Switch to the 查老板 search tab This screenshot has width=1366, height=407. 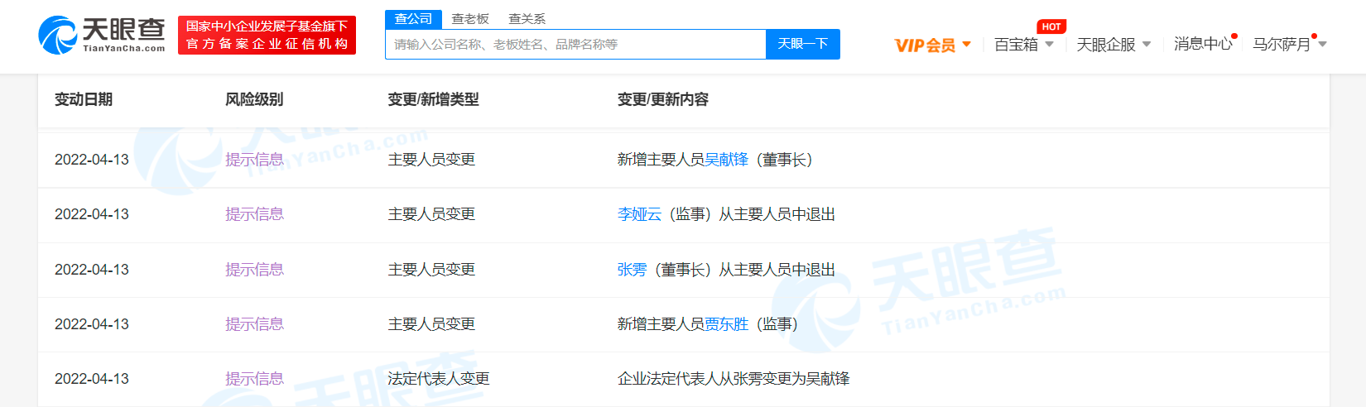click(470, 19)
